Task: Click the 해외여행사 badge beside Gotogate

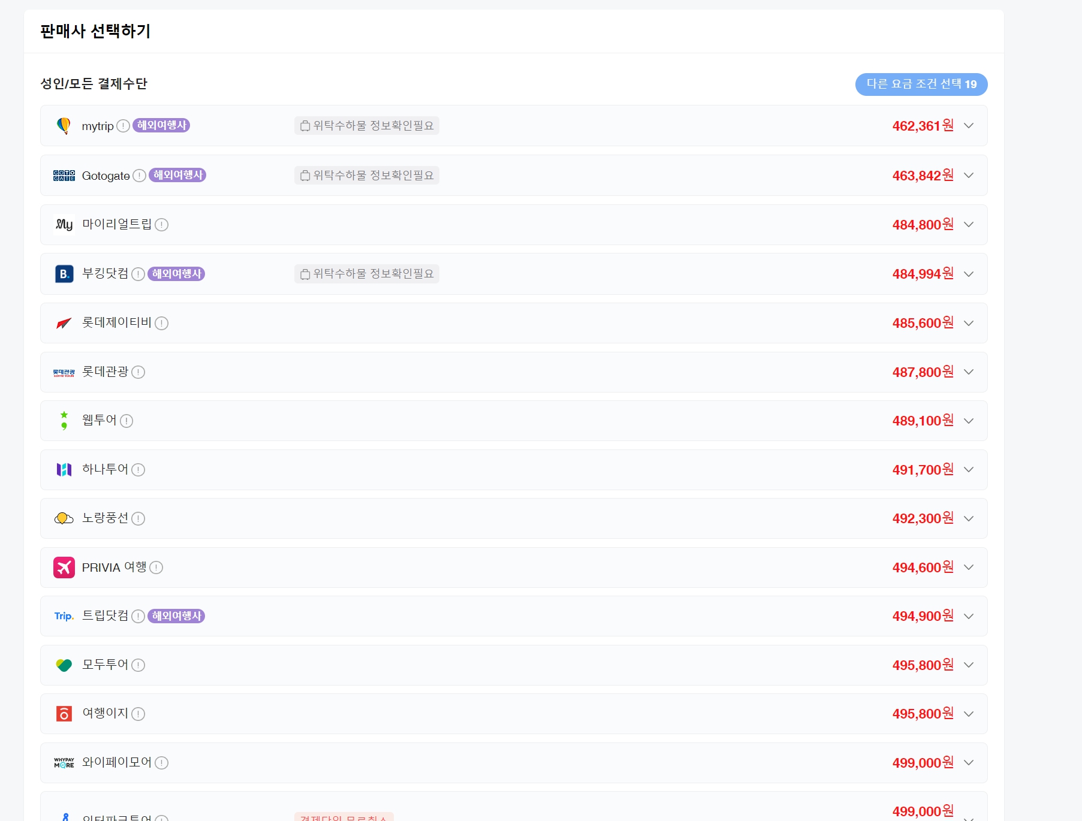Action: (177, 175)
